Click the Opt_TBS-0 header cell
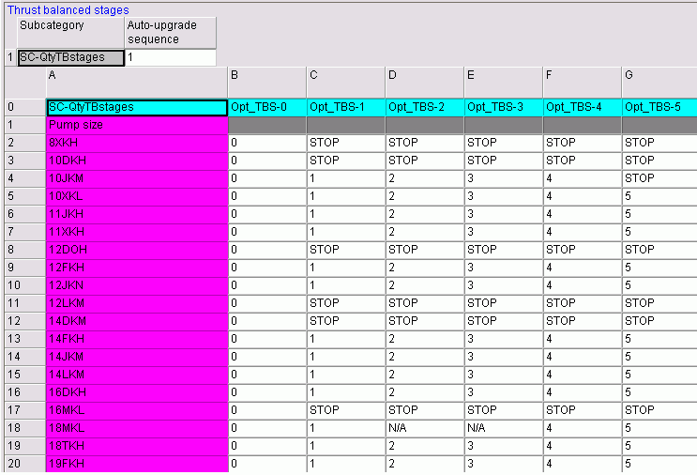This screenshot has height=475, width=697. click(267, 108)
